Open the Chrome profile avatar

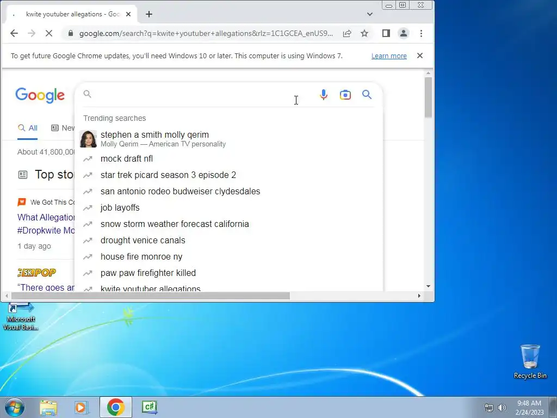click(404, 33)
